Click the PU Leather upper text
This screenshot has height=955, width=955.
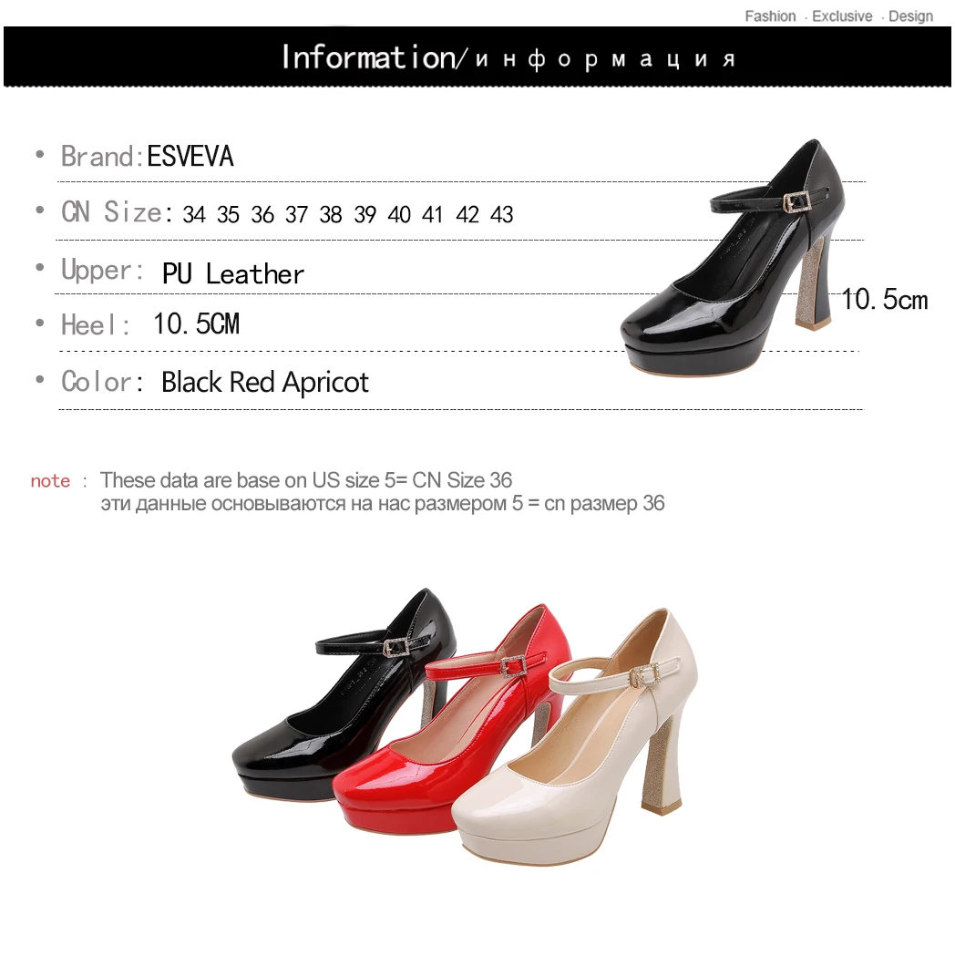click(x=232, y=274)
